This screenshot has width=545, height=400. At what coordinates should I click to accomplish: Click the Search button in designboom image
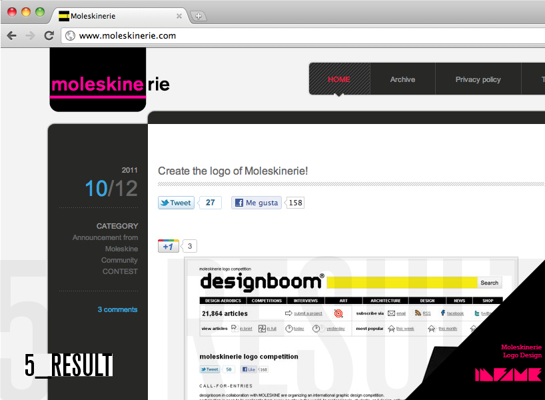coord(489,283)
